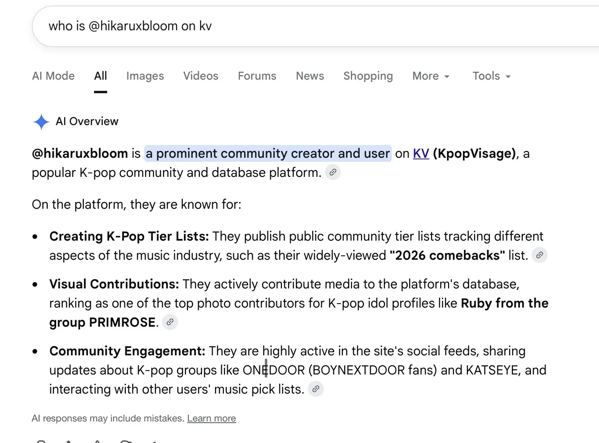Click source link icon after 'group PRIMROSE.'

click(170, 322)
